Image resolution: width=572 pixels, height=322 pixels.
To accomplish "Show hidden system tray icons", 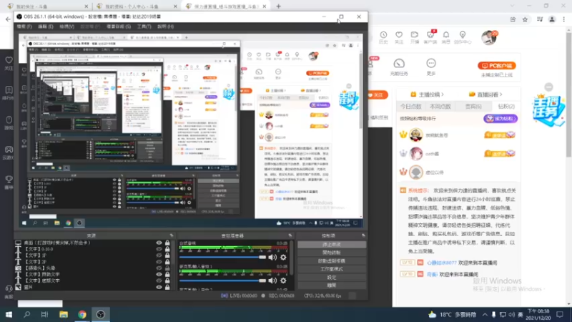I will (485, 314).
